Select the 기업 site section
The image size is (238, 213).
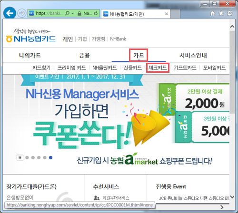82,39
